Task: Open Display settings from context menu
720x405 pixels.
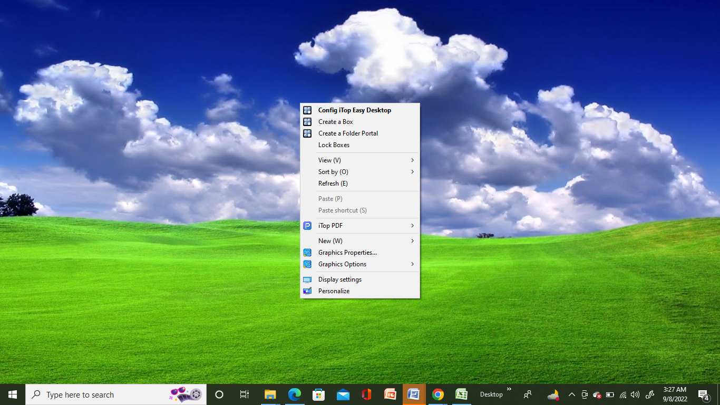Action: 339,279
